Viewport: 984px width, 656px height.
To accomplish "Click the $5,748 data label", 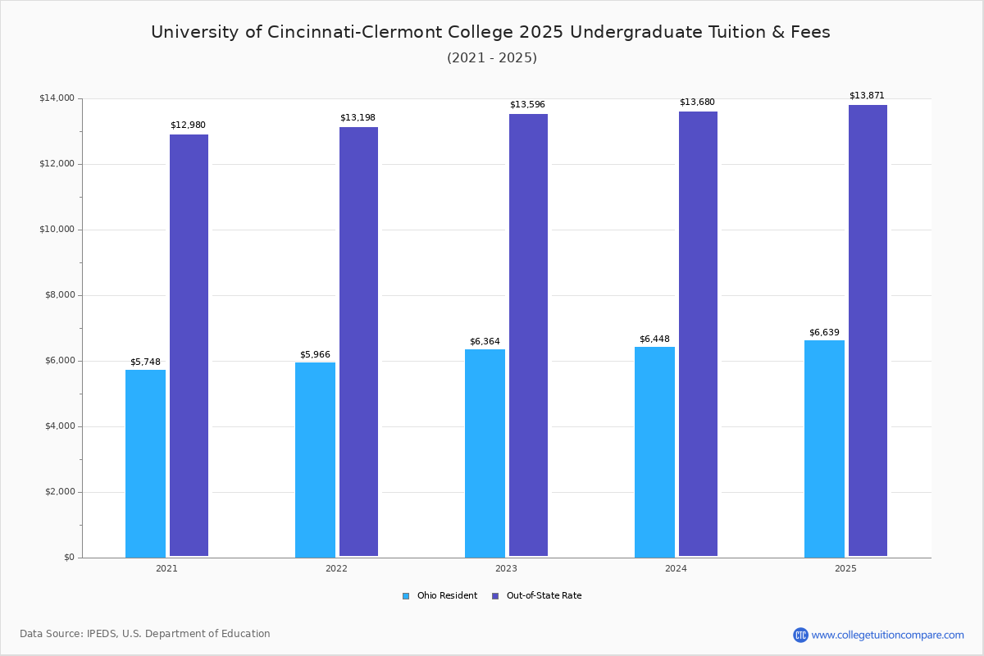I will (x=145, y=362).
